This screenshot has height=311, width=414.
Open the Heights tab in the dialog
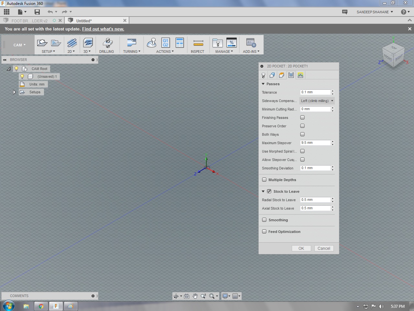(x=281, y=75)
